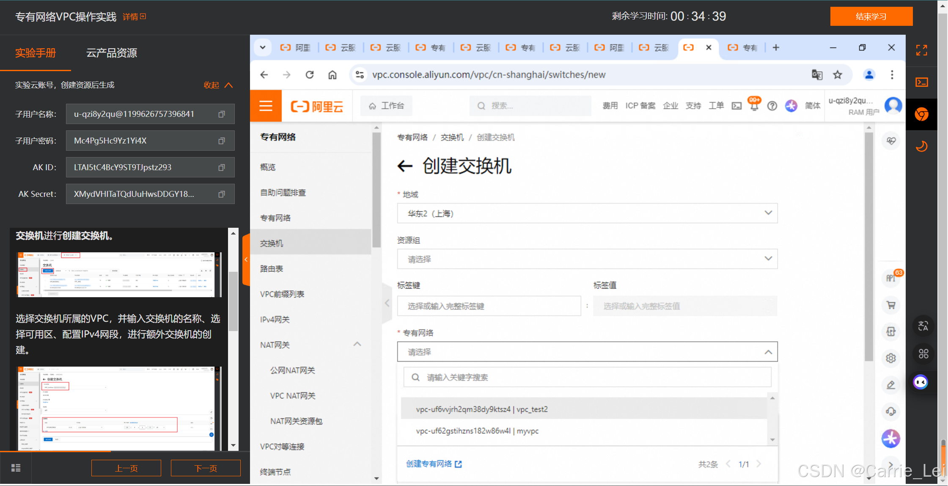Switch to 云产品资源 tab

[x=112, y=53]
